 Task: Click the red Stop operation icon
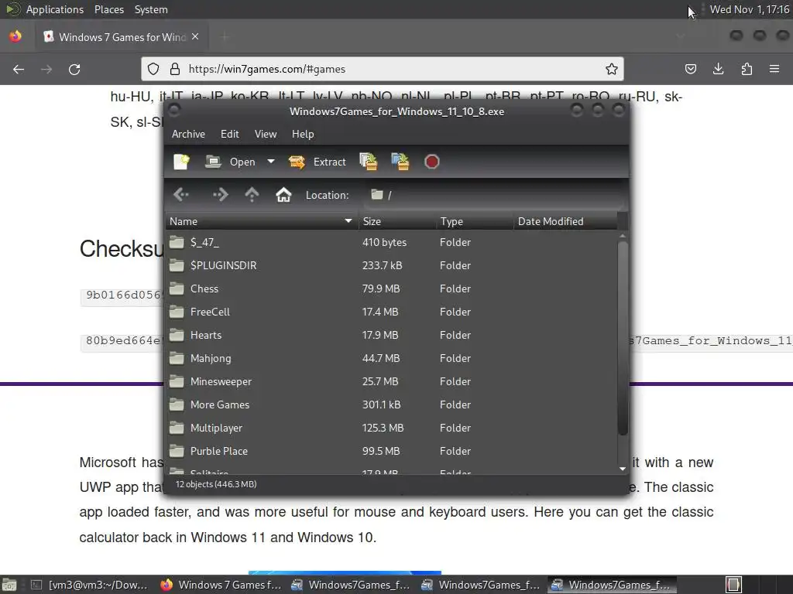point(431,162)
